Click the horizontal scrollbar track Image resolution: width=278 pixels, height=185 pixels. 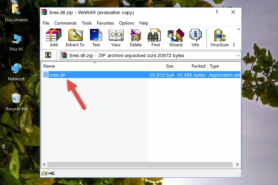coord(140,165)
